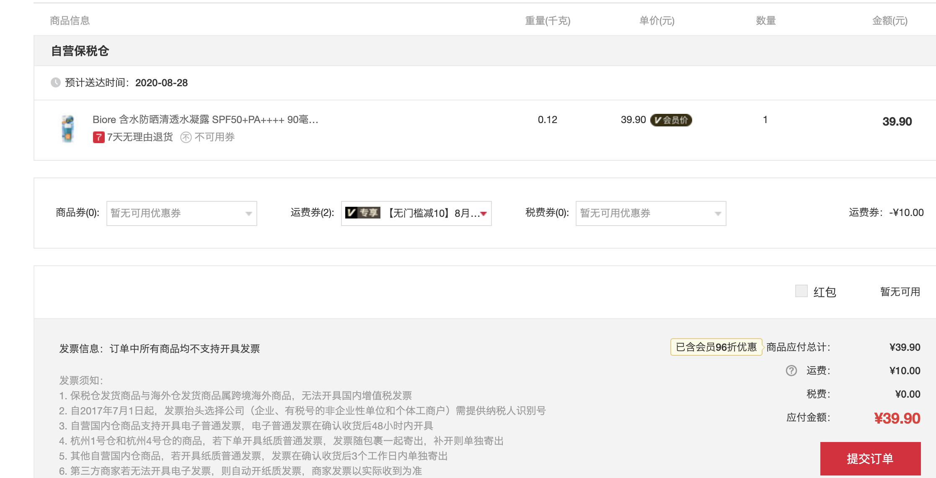Click the 金额(元) column header

pyautogui.click(x=889, y=21)
